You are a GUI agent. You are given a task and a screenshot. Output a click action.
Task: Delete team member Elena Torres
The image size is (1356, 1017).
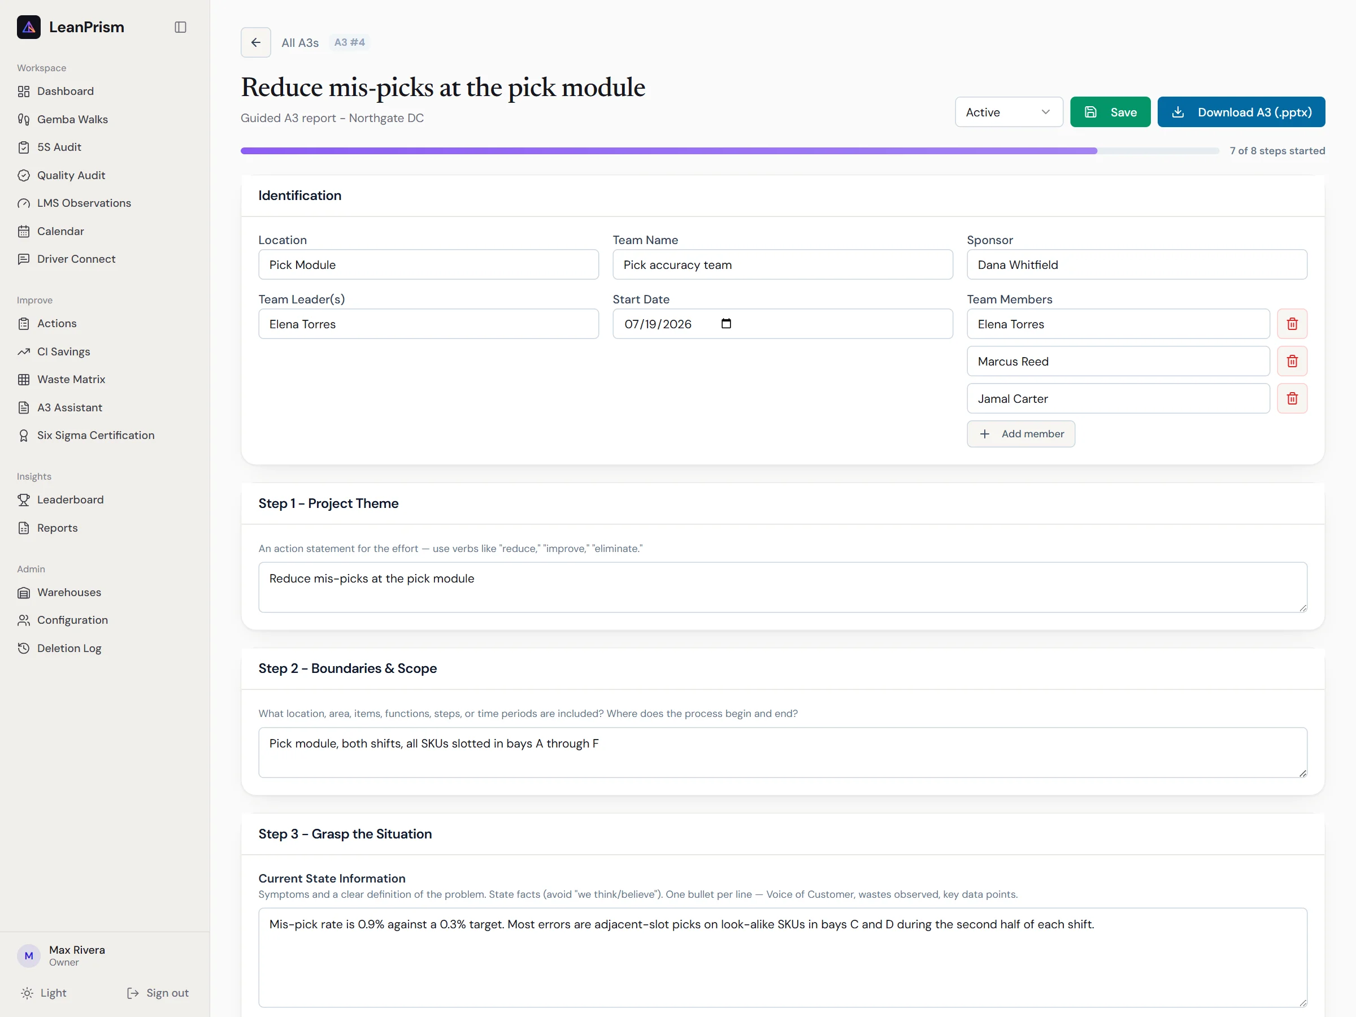(1292, 324)
